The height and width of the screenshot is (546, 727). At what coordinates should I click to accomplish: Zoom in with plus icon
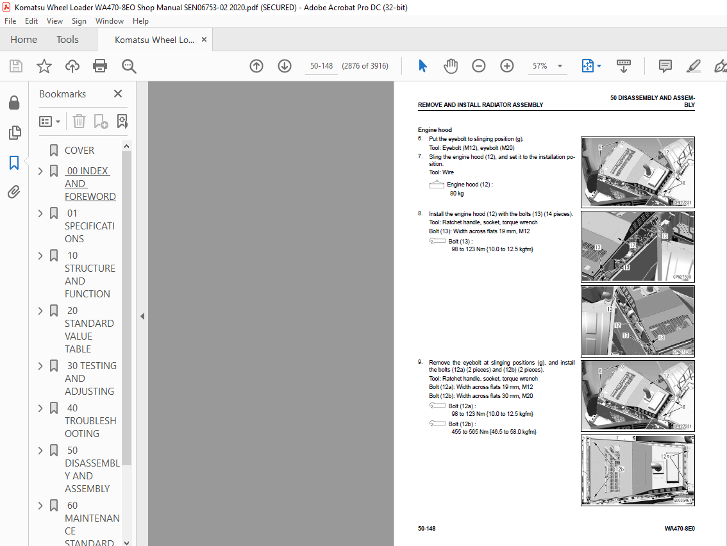coord(506,66)
